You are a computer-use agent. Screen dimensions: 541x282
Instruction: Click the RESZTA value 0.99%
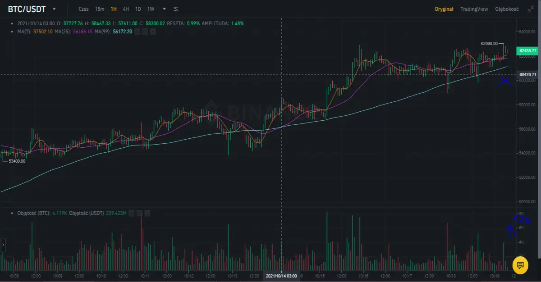point(193,23)
